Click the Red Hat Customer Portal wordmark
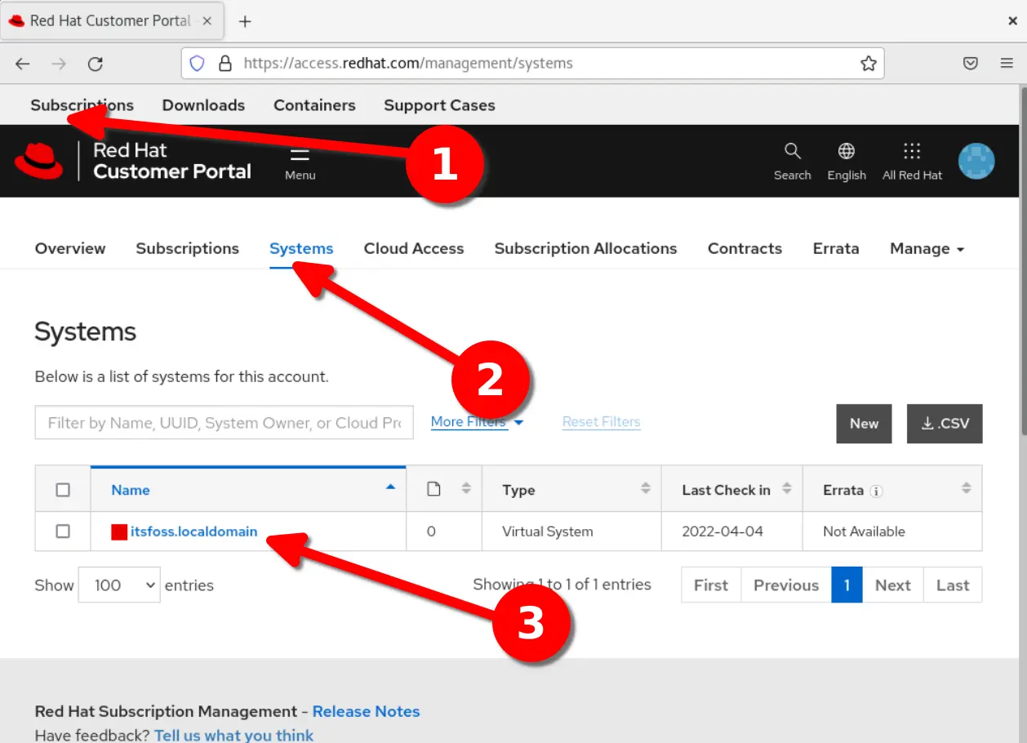 coord(172,161)
